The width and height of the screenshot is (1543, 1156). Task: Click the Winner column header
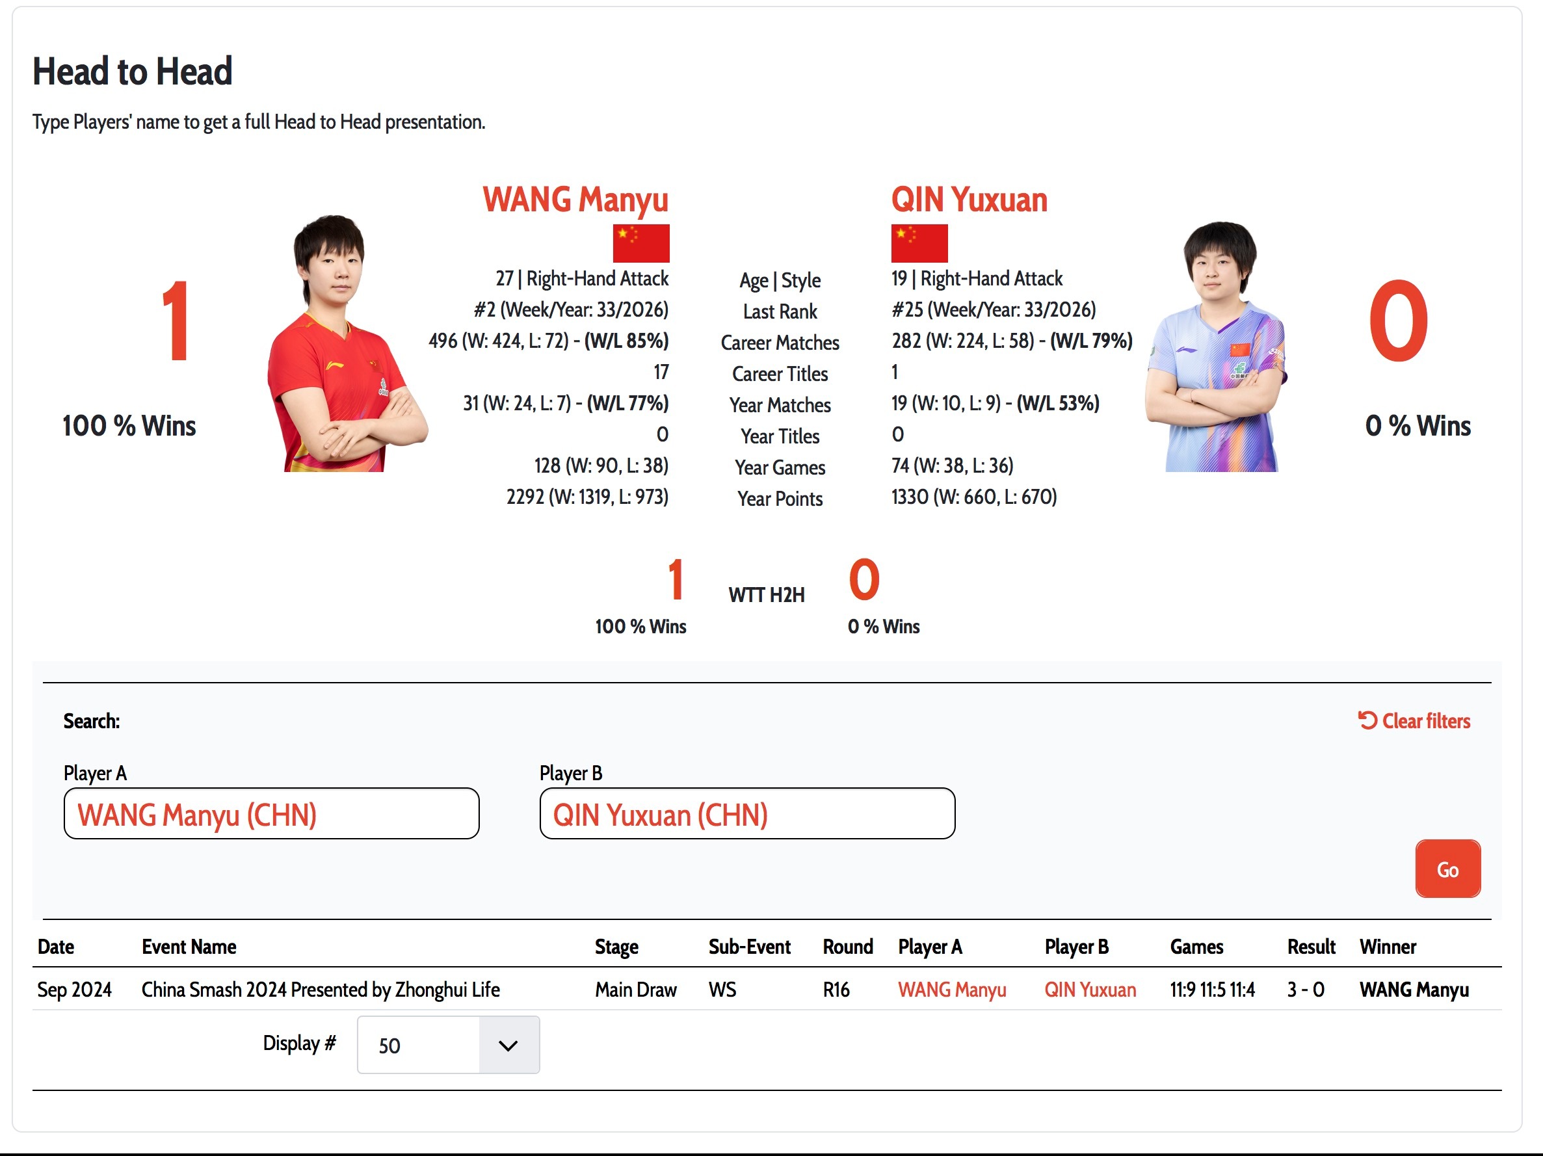pos(1388,947)
